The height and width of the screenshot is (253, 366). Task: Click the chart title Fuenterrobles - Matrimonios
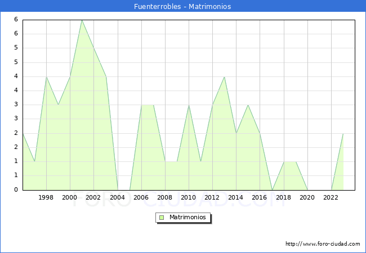point(182,7)
